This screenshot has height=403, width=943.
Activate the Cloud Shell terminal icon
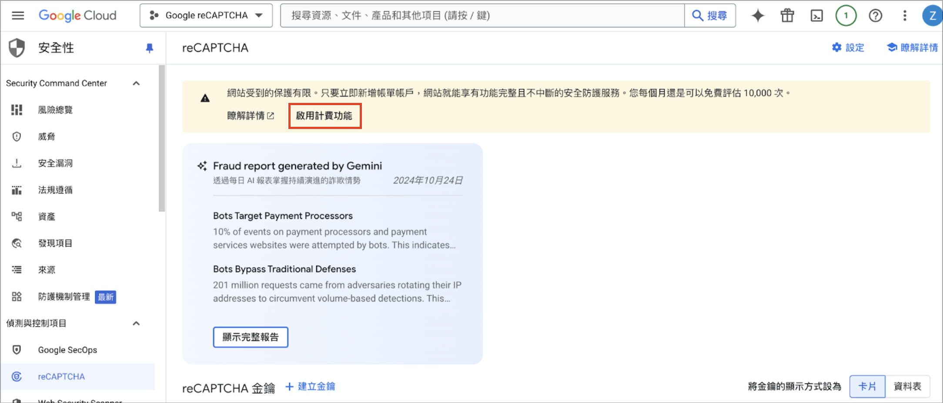click(x=816, y=16)
